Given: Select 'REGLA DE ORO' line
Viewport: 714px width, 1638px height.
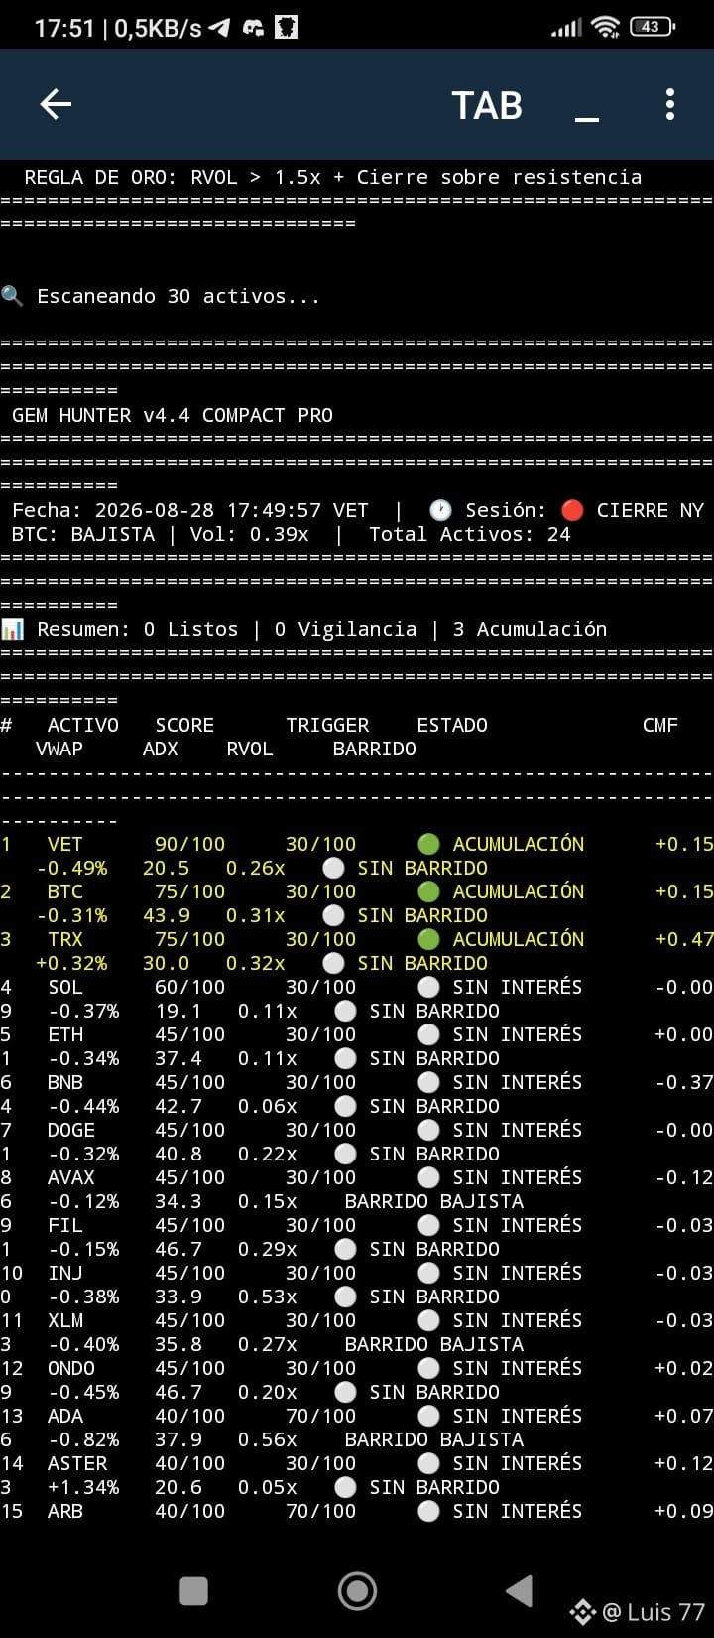Looking at the screenshot, I should (333, 177).
